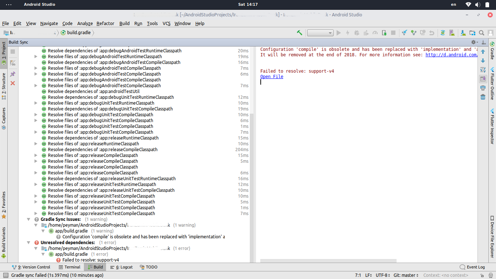Click the console up arrow icon
This screenshot has height=279, width=496.
(483, 52)
